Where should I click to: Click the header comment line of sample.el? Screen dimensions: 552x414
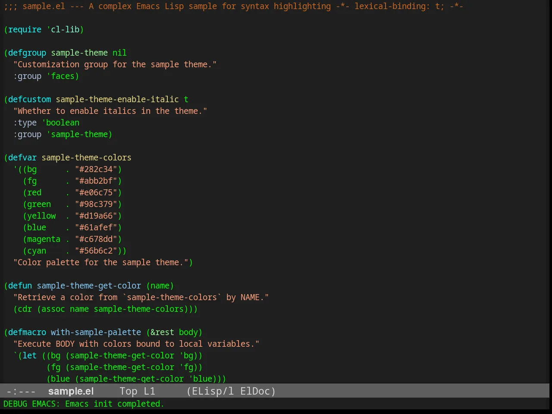coord(233,6)
